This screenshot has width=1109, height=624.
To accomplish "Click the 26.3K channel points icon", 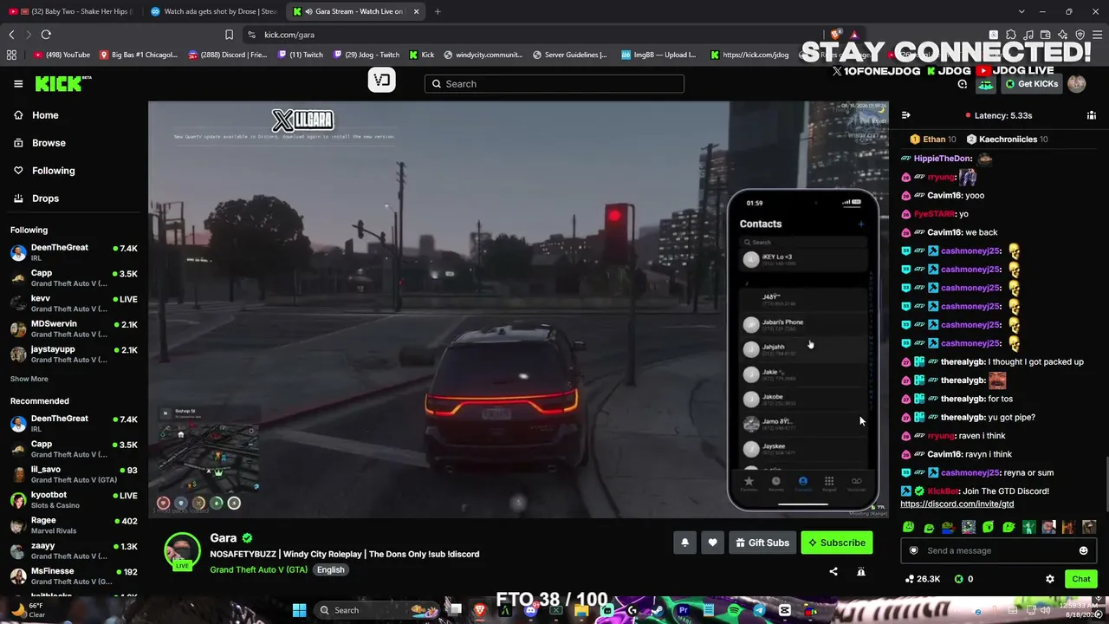I will point(923,579).
